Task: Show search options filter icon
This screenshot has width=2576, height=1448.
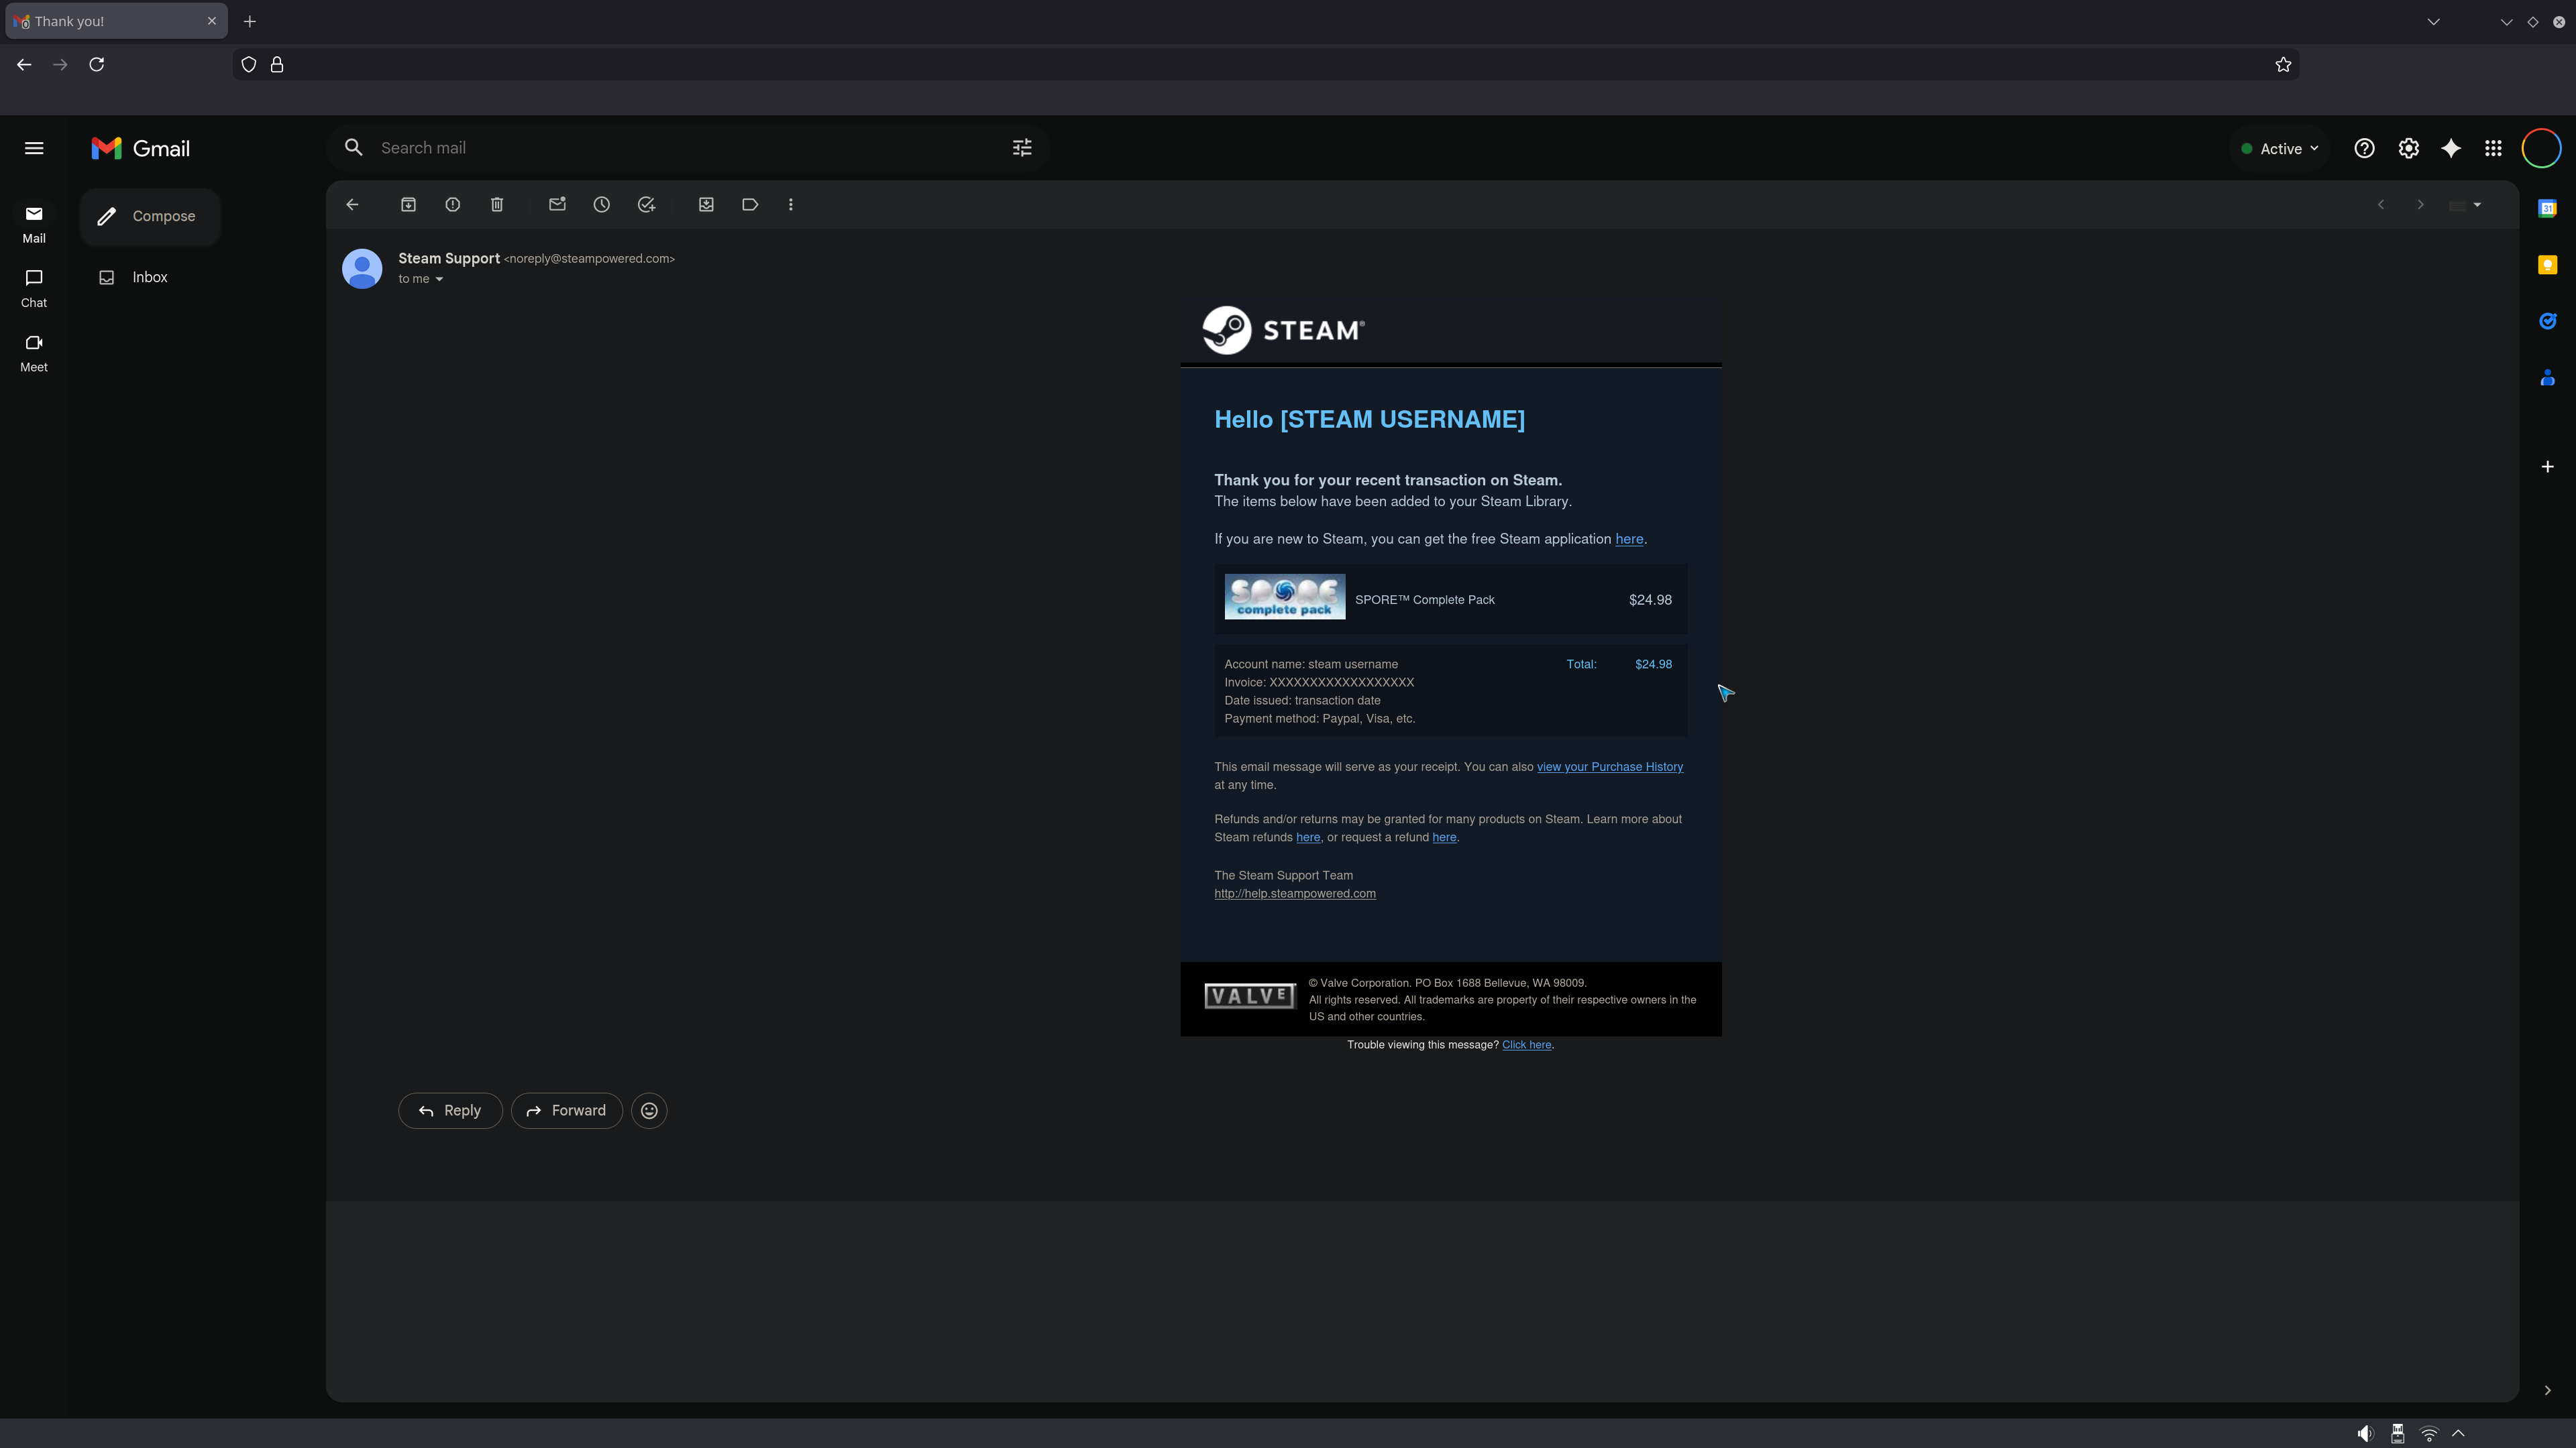Action: point(1022,148)
